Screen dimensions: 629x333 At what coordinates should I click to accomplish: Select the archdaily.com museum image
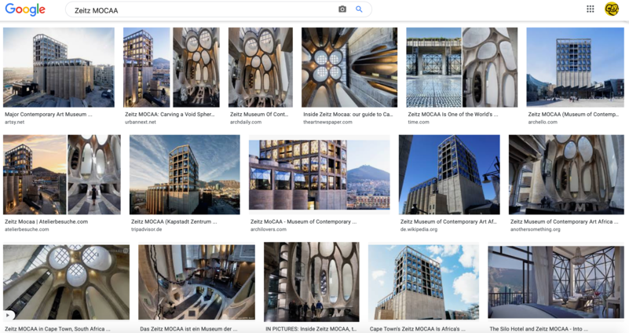tap(260, 68)
